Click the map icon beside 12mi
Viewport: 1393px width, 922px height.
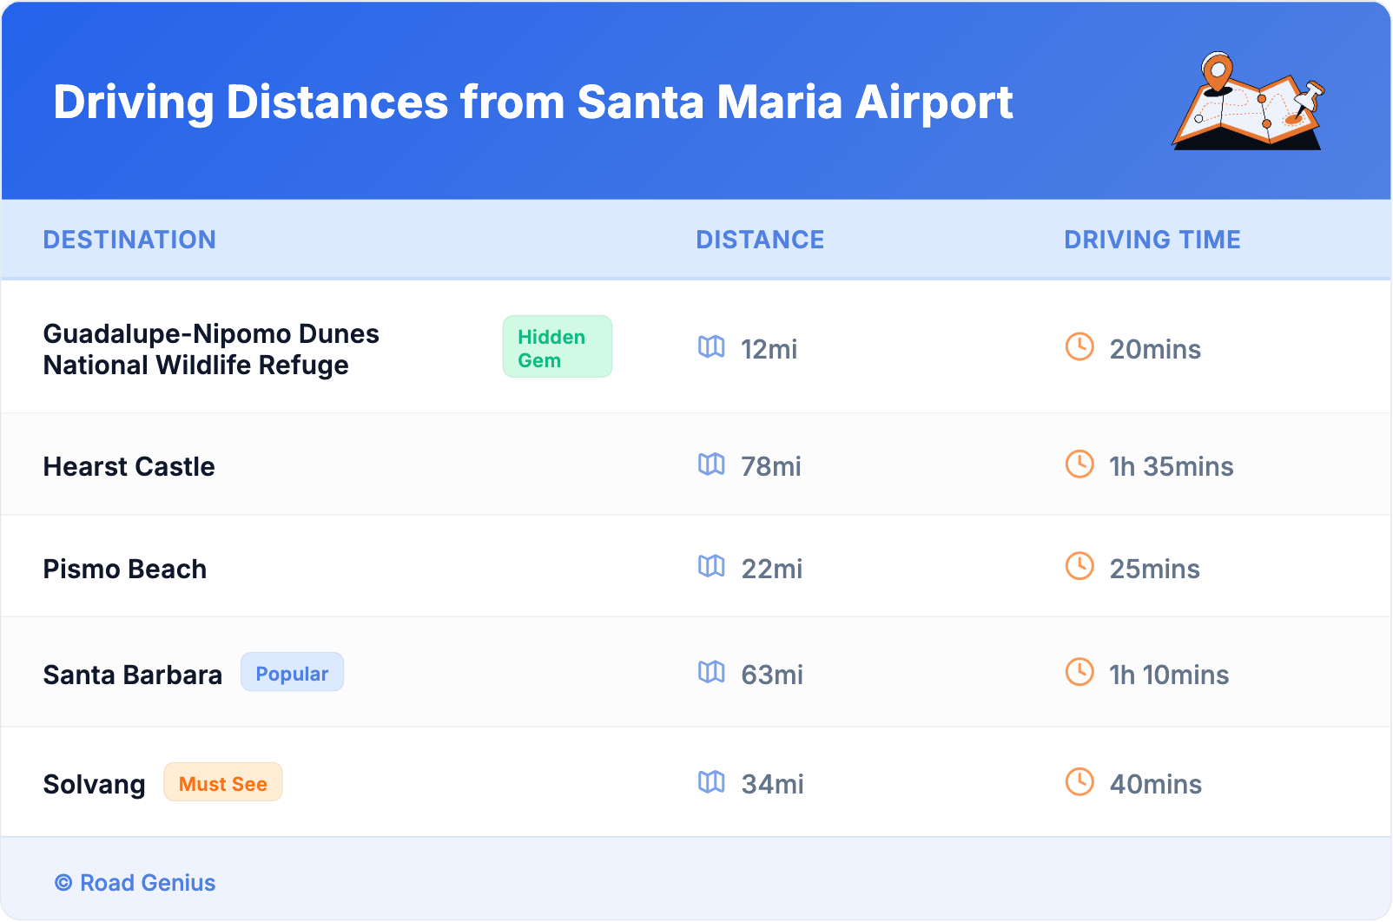(x=711, y=347)
